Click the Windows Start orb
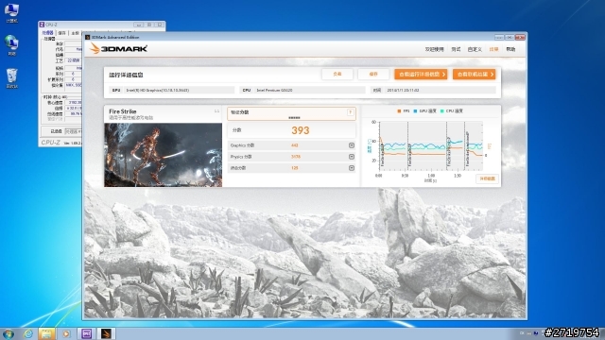This screenshot has width=605, height=340. (x=9, y=333)
